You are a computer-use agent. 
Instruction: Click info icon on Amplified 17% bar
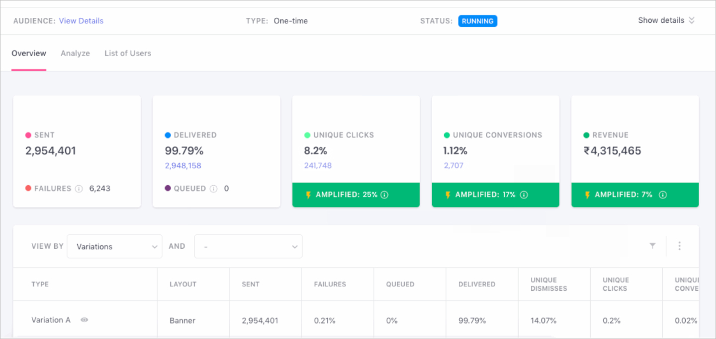pyautogui.click(x=523, y=195)
